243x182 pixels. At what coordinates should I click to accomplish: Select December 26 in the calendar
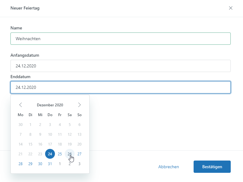[x=70, y=154]
